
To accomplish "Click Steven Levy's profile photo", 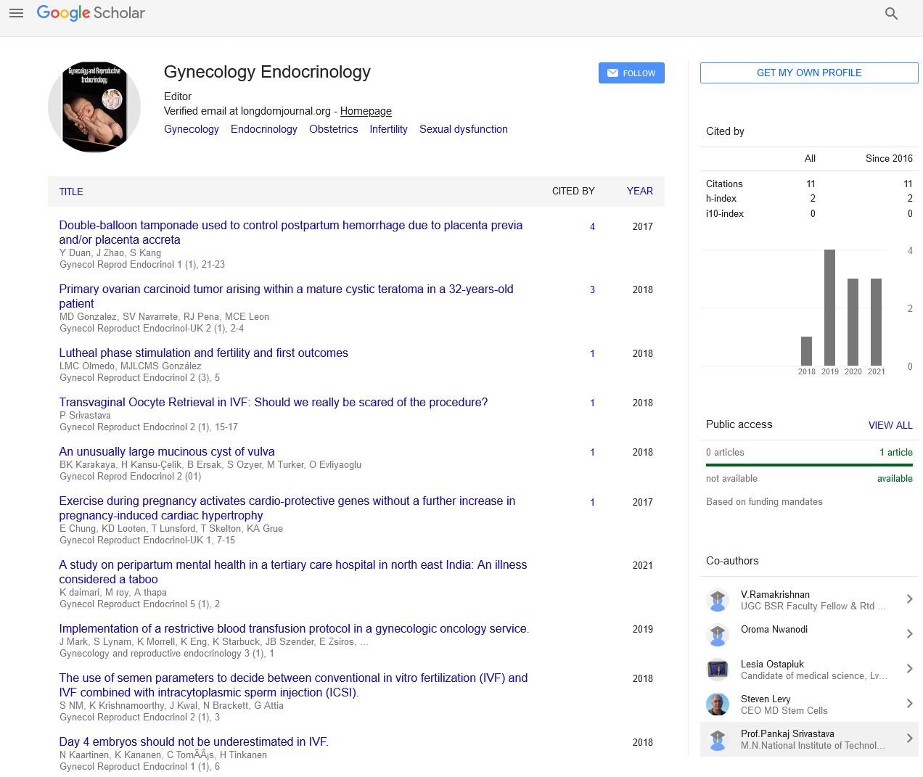I will [718, 704].
